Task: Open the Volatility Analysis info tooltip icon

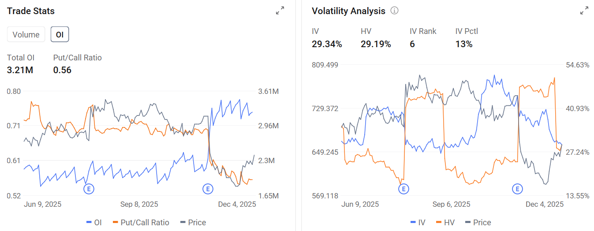Action: tap(395, 11)
